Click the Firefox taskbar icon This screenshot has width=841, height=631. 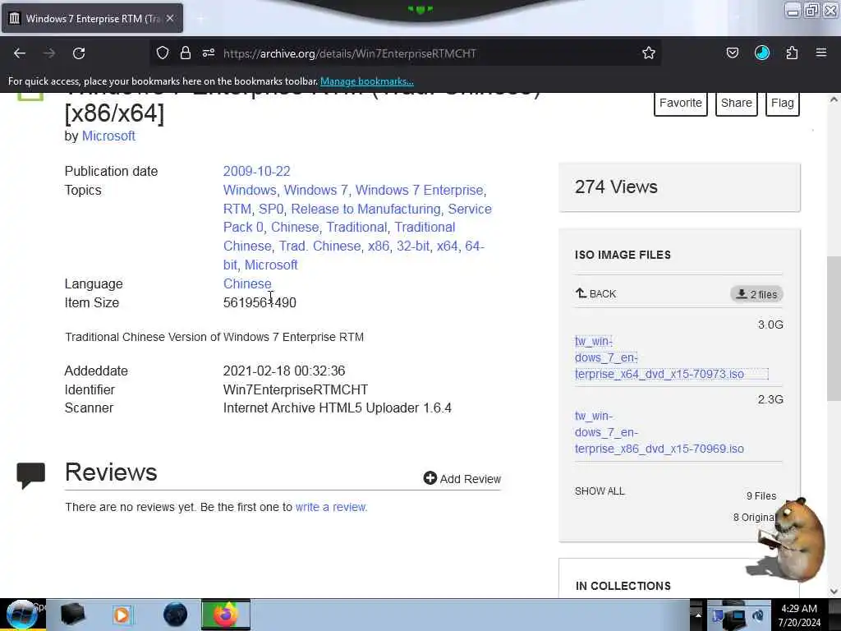pyautogui.click(x=226, y=615)
